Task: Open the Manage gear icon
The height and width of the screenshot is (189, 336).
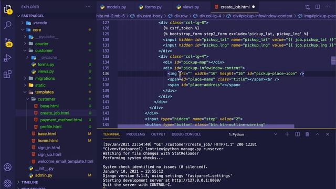Action: pos(7,183)
